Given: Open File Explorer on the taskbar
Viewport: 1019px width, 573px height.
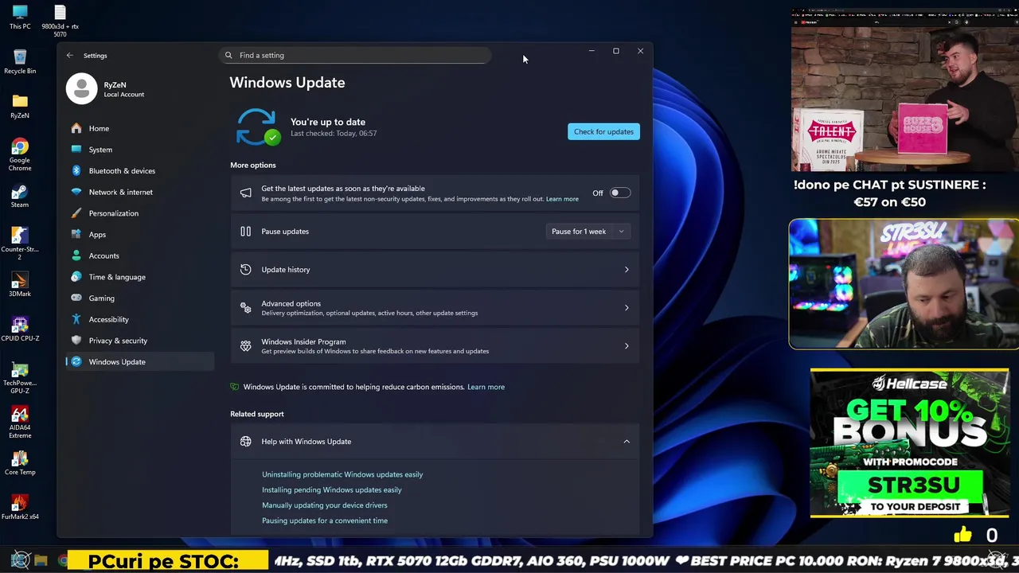Looking at the screenshot, I should coord(41,560).
